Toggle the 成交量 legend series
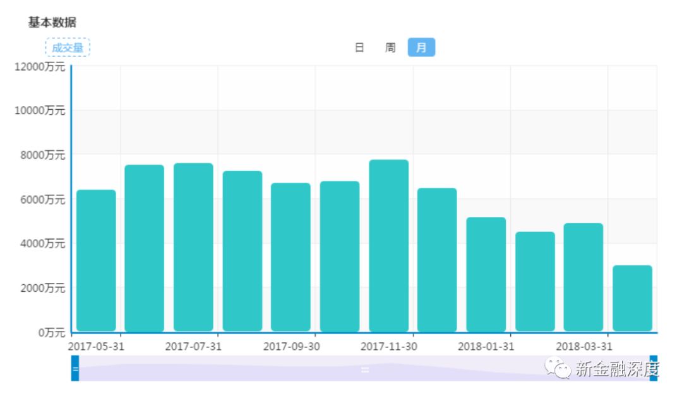Viewport: 682px width, 399px height. 68,47
